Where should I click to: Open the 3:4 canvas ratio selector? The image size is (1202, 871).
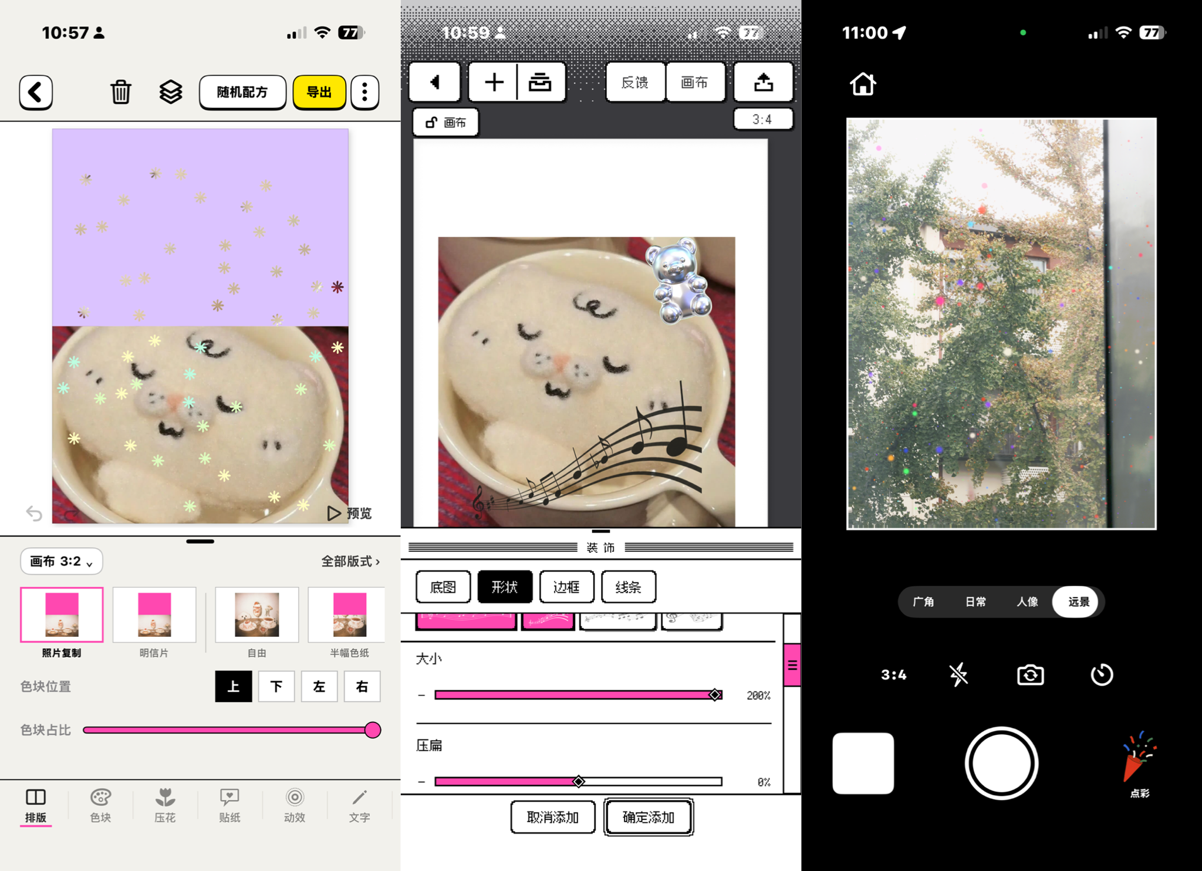tap(763, 120)
